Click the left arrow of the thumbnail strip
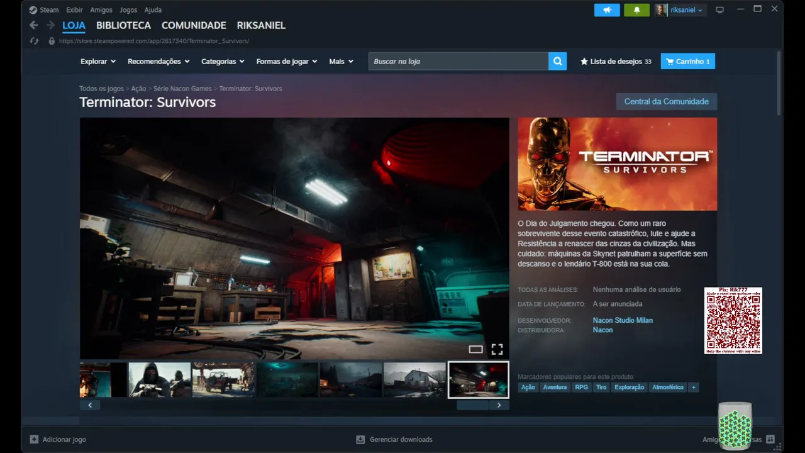 coord(90,405)
